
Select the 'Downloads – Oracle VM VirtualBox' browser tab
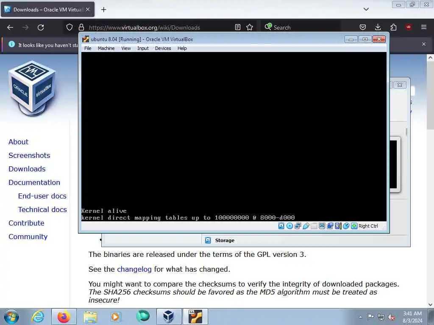(x=47, y=9)
